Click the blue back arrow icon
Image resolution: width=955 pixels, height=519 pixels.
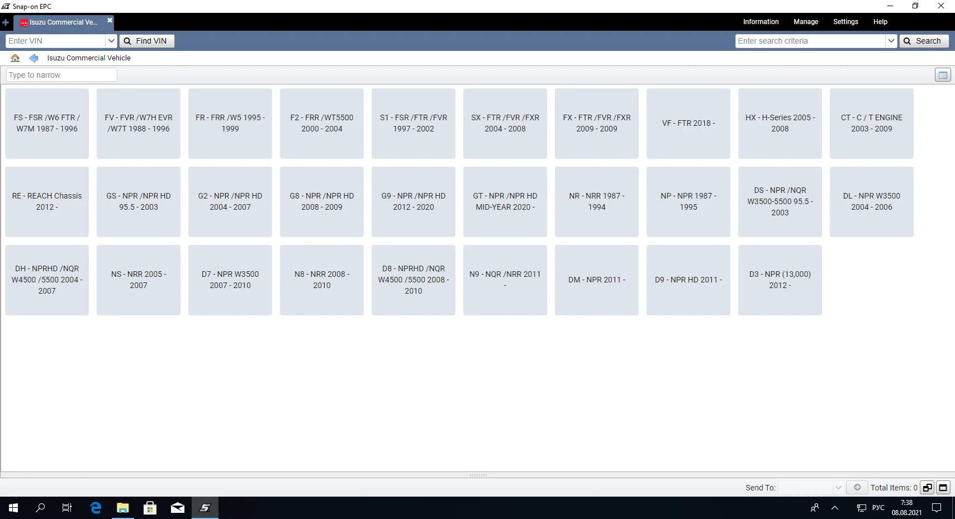[x=34, y=58]
